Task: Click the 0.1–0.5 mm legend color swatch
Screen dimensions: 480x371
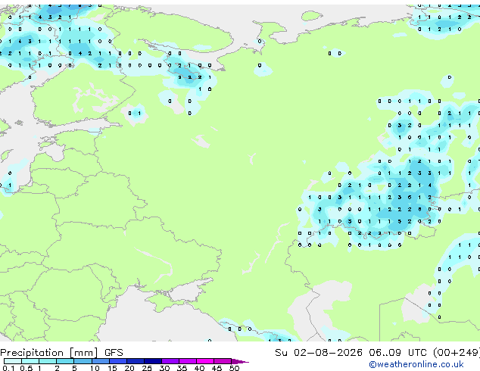Action: (13, 361)
